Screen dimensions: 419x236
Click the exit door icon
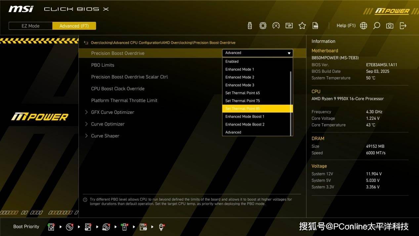click(403, 26)
